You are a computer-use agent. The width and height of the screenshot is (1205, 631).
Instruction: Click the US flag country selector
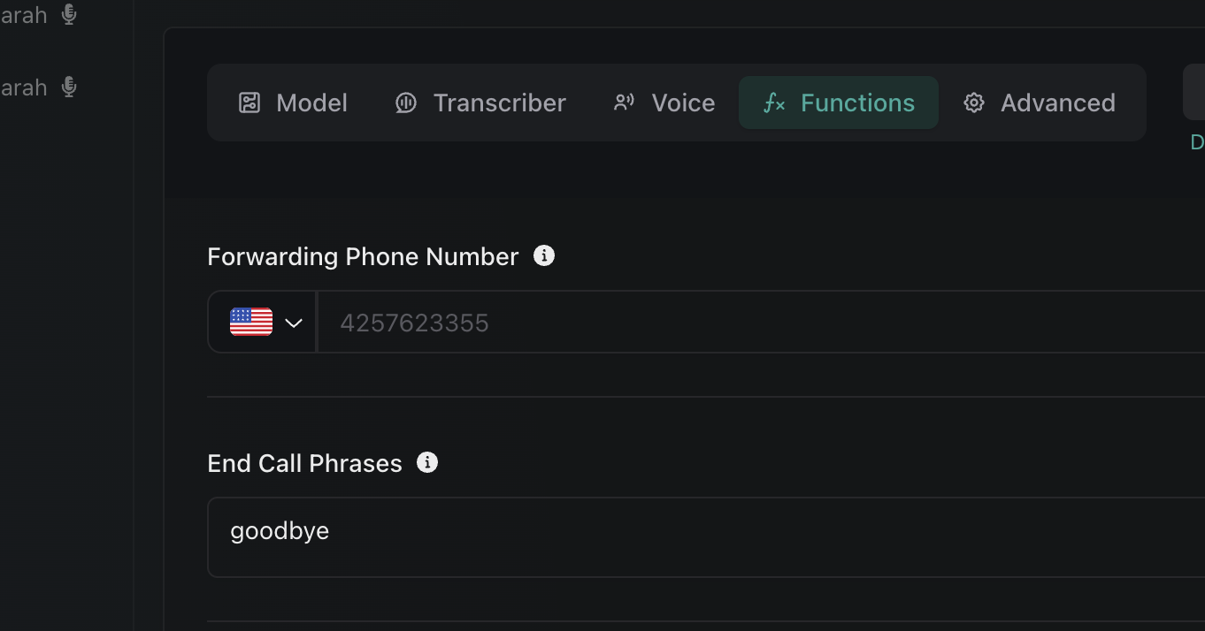click(x=251, y=323)
